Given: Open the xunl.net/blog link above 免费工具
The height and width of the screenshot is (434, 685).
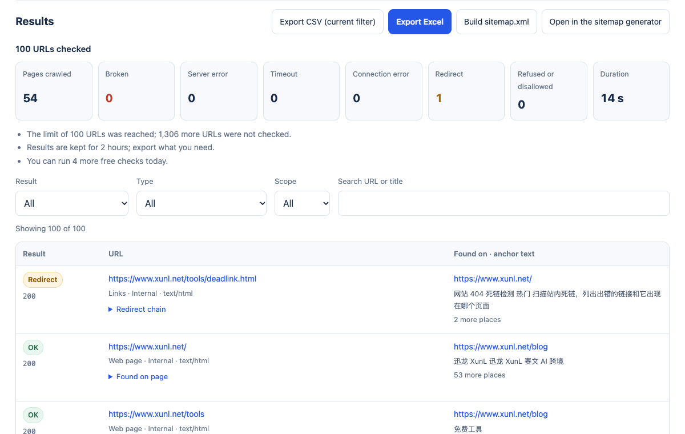Looking at the screenshot, I should 501,414.
